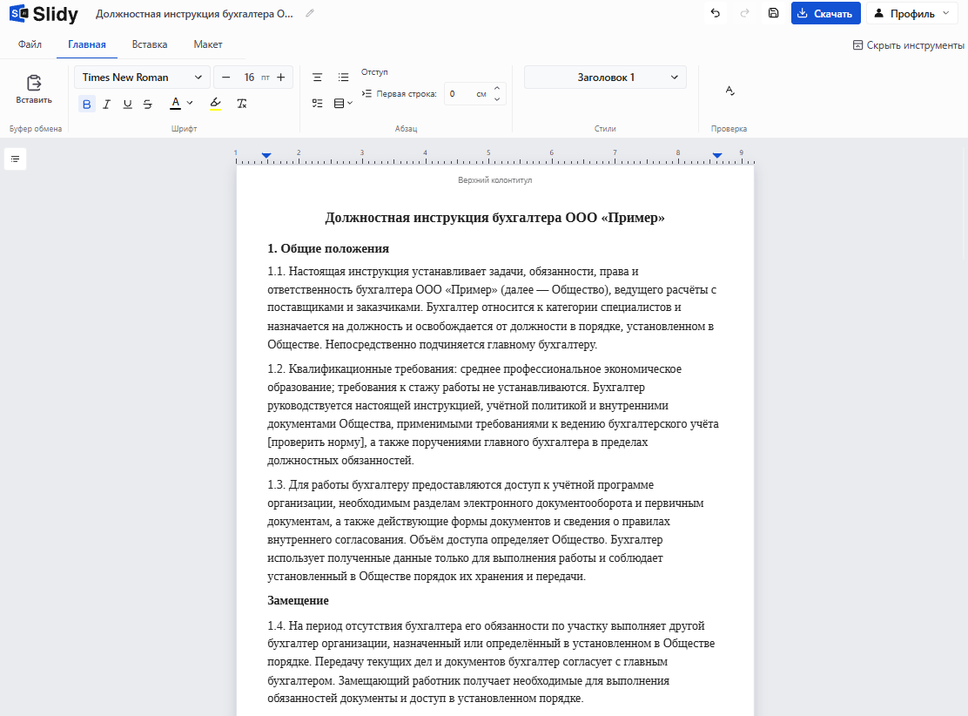968x716 pixels.
Task: Toggle strikethrough formatting
Action: [147, 104]
